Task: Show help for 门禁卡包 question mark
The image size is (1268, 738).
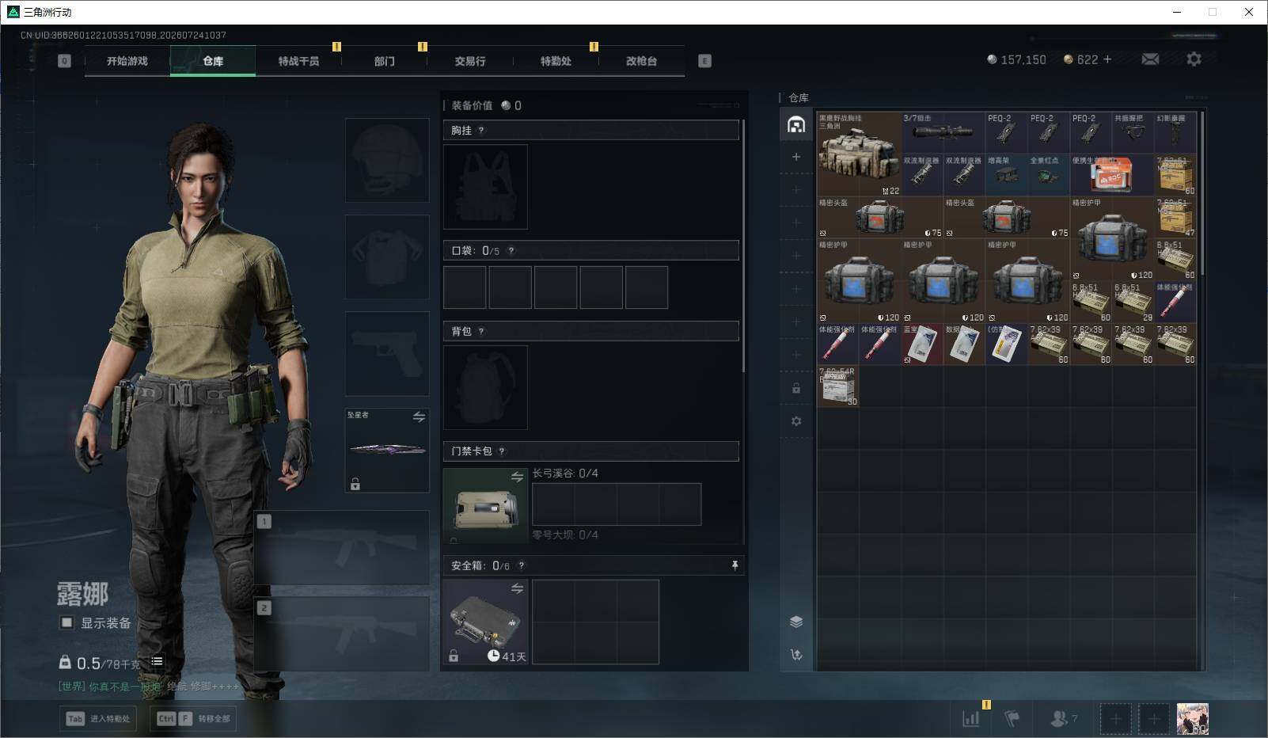Action: coord(502,451)
